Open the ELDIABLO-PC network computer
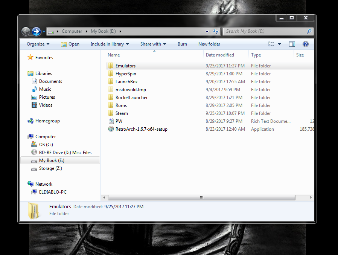 coord(53,192)
